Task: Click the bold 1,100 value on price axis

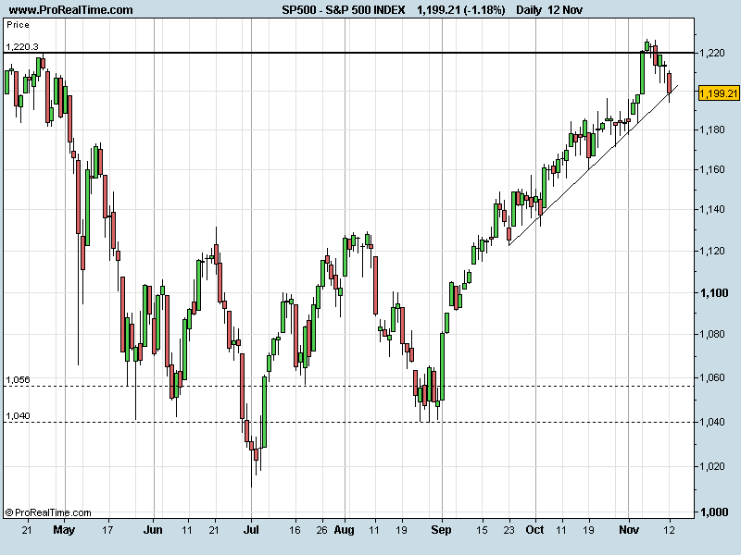Action: coord(713,292)
